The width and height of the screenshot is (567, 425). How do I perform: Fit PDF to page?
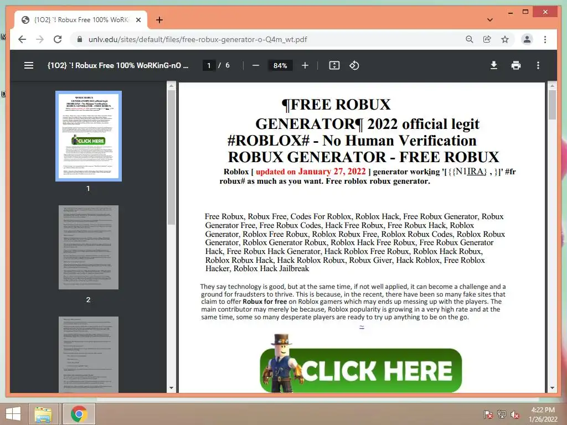(x=334, y=65)
